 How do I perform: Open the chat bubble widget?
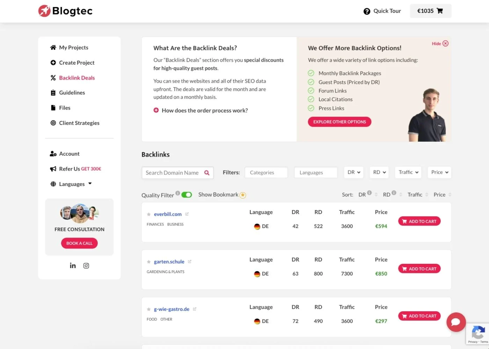tap(456, 322)
